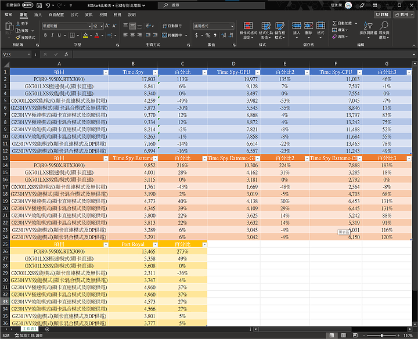Apply the cell borders icon
The width and height of the screenshot is (418, 339).
[72, 35]
